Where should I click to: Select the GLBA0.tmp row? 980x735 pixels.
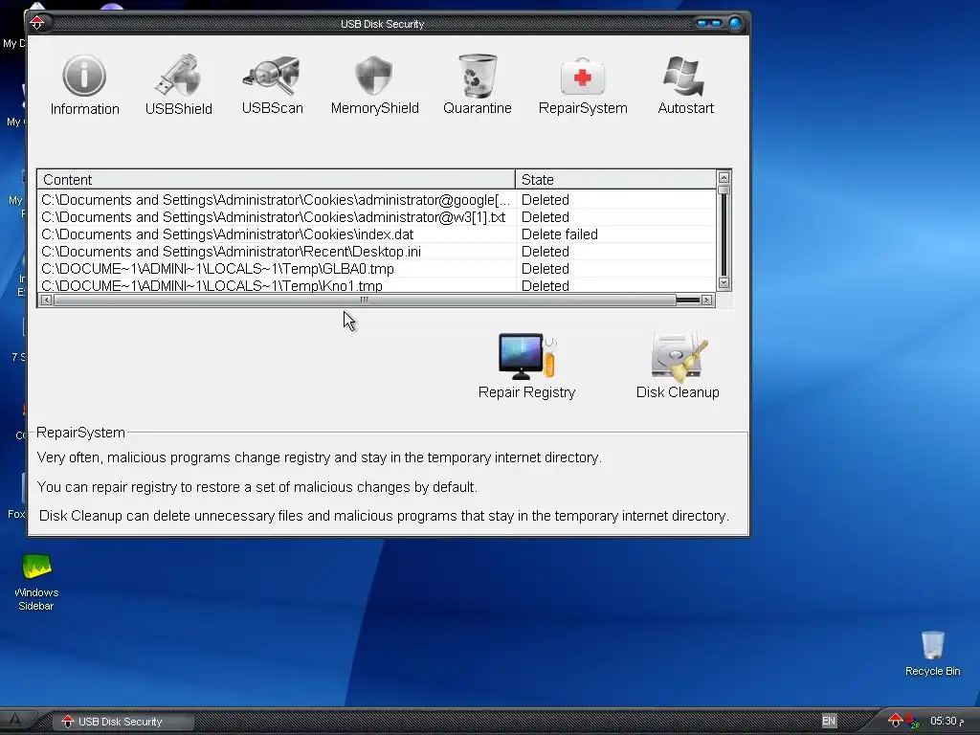point(376,269)
